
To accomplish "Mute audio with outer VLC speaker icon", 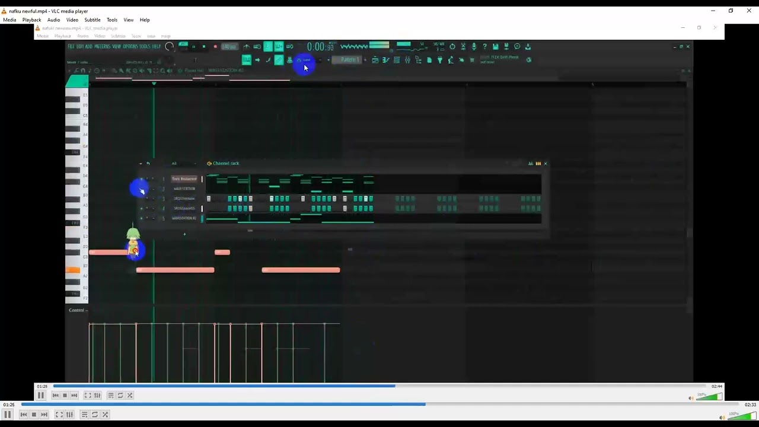I will (x=723, y=418).
